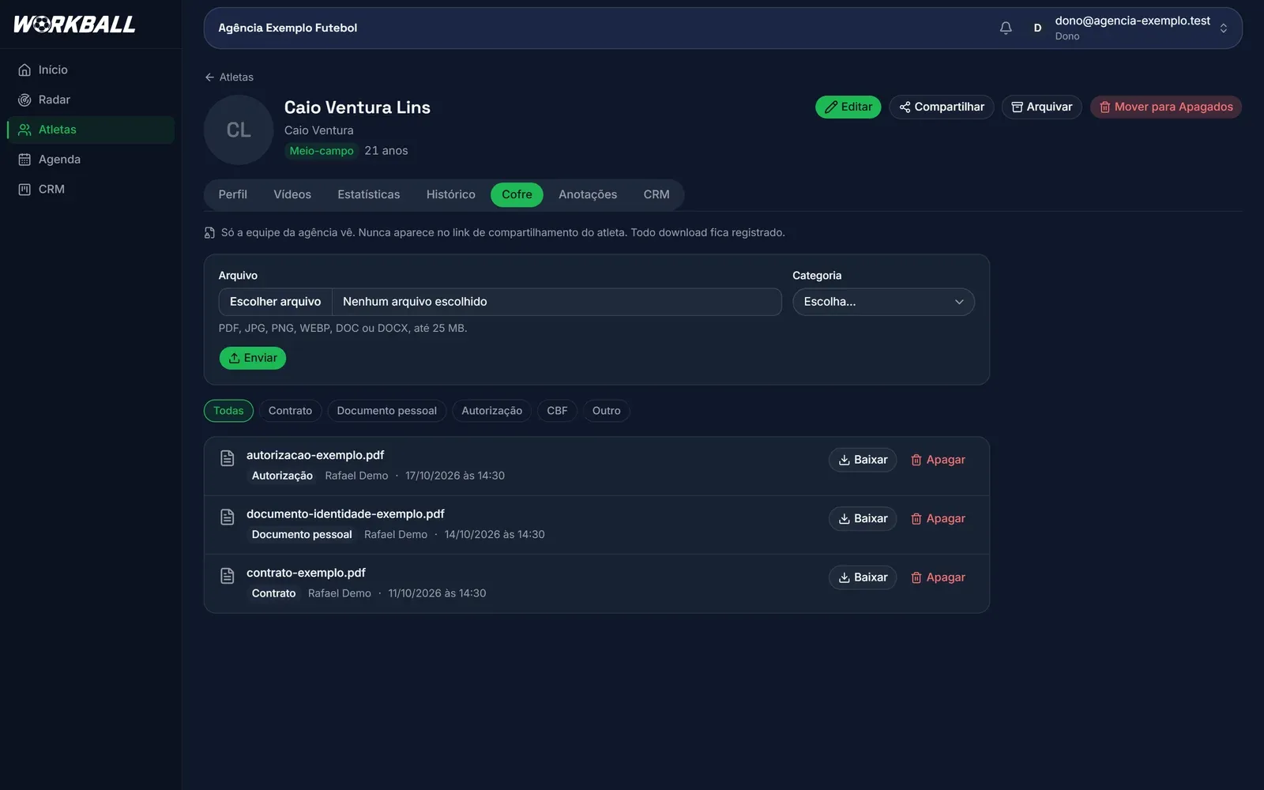1264x790 pixels.
Task: Delete contrato-exemplo.pdf with Apagar
Action: point(939,577)
